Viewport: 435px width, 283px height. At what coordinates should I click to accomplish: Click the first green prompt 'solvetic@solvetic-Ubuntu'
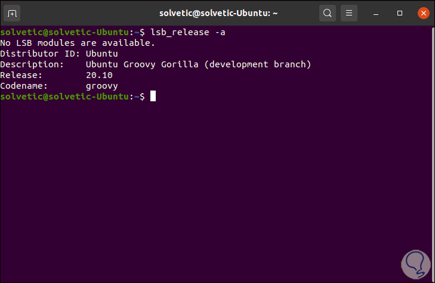(64, 32)
